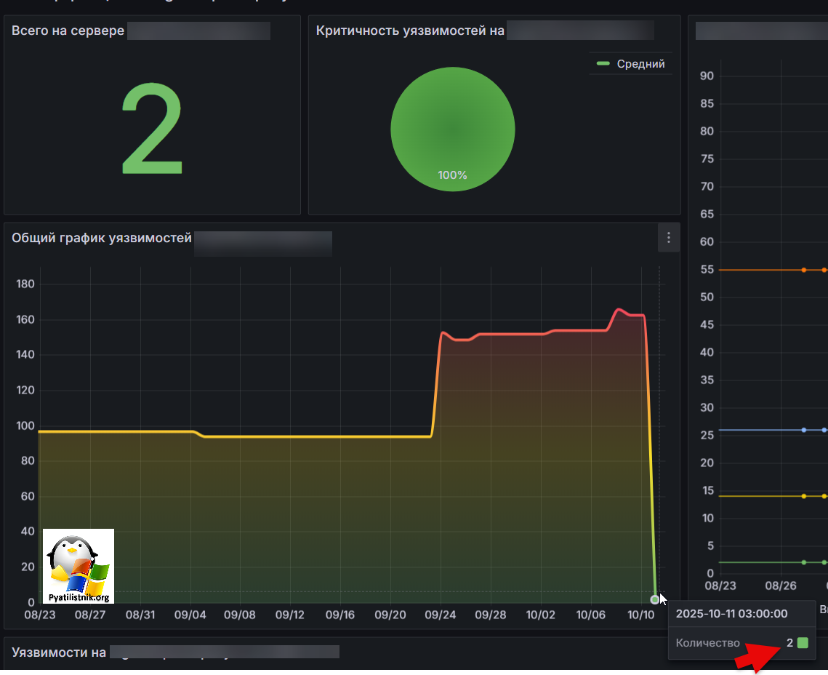The height and width of the screenshot is (675, 828).
Task: Click the green pie chart slice
Action: [452, 129]
